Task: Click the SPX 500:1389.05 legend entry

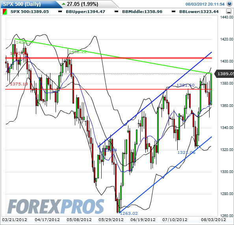Action: coord(30,12)
